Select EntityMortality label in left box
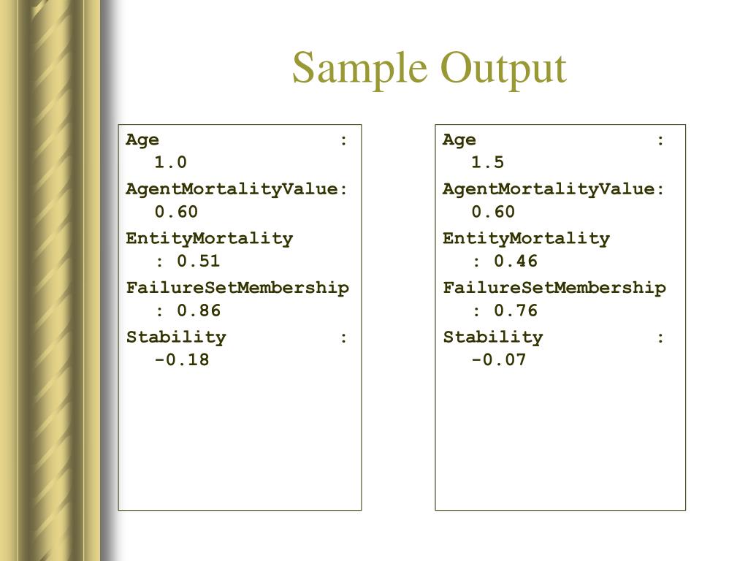The width and height of the screenshot is (748, 561). coord(209,239)
